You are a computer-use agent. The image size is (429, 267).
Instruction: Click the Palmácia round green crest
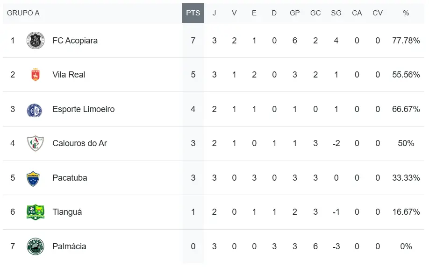[36, 246]
